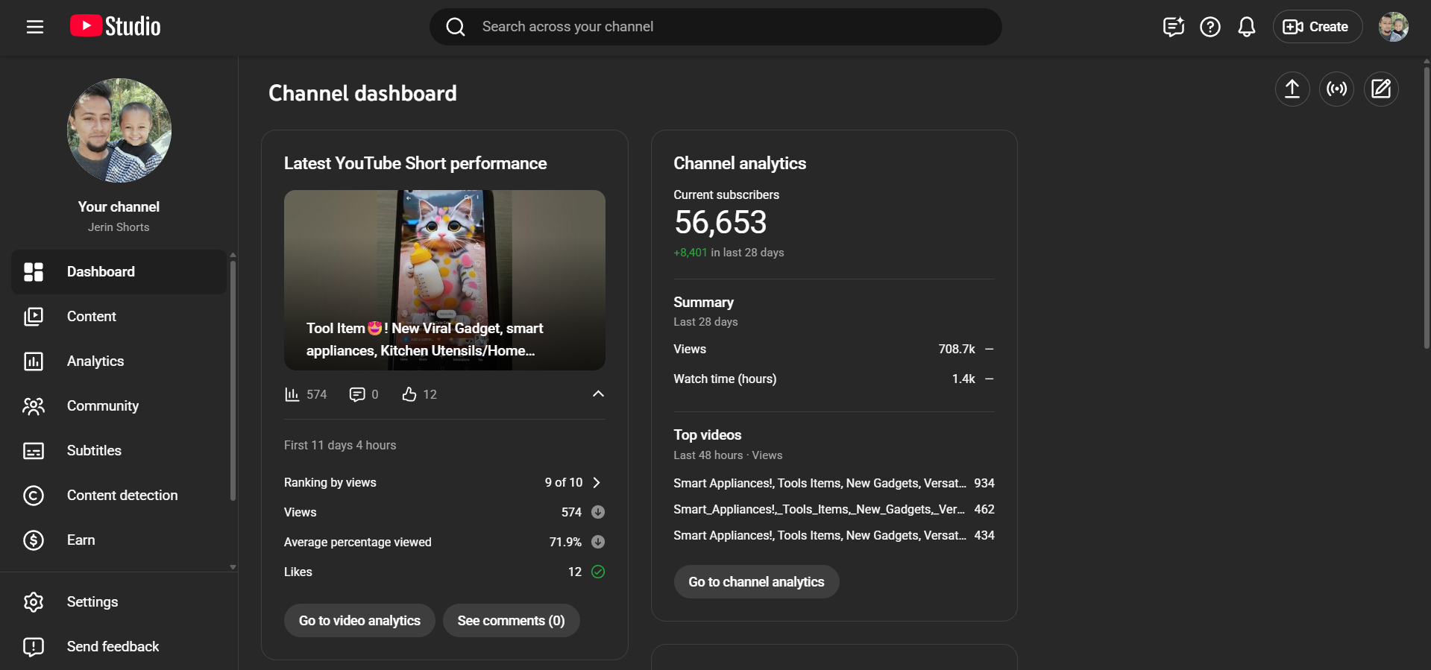Open account avatar in top right
This screenshot has width=1431, height=670.
pyautogui.click(x=1392, y=27)
